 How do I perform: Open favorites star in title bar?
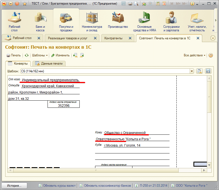25,4
